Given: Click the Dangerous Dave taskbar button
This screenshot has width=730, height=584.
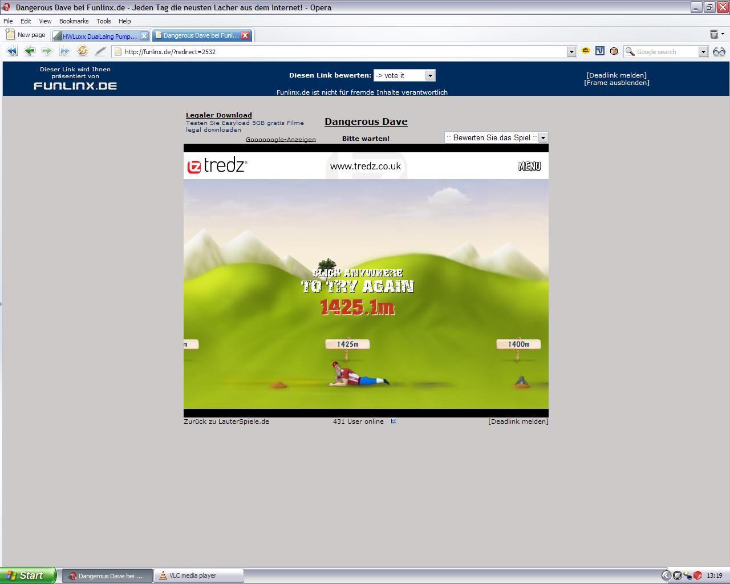Looking at the screenshot, I should 107,575.
